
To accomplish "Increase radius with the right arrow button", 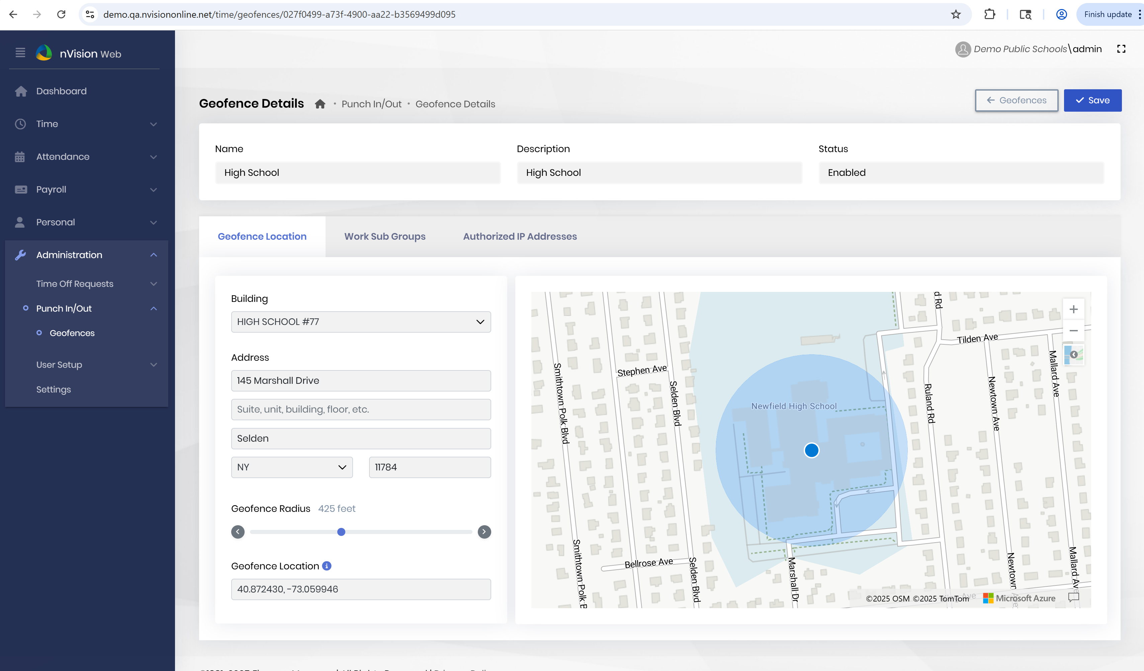I will tap(484, 532).
